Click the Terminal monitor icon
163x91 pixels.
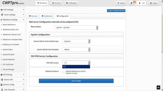pyautogui.click(x=53, y=3)
